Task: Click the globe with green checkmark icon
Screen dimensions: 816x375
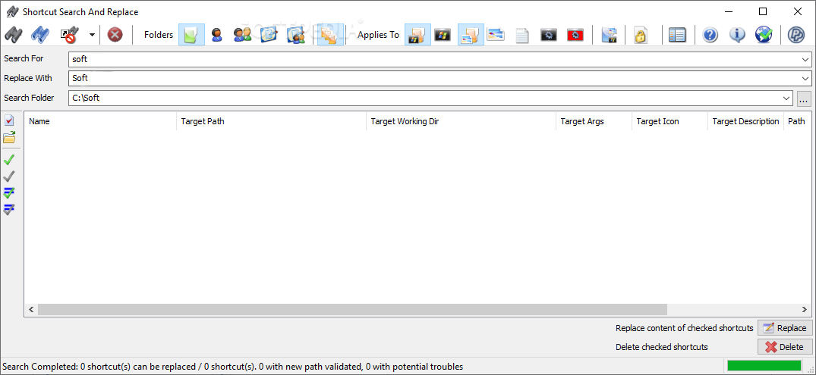Action: pyautogui.click(x=764, y=35)
